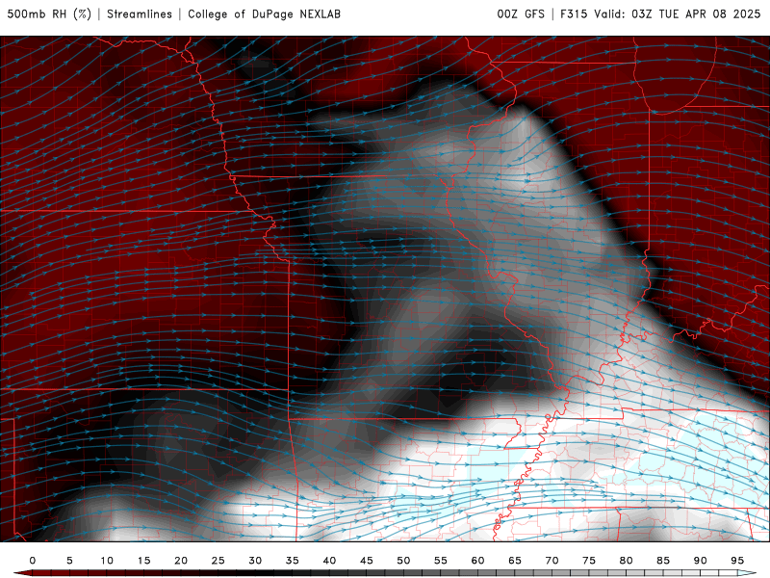Click the '15' value on the color scale
The width and height of the screenshot is (770, 578).
[x=143, y=561]
